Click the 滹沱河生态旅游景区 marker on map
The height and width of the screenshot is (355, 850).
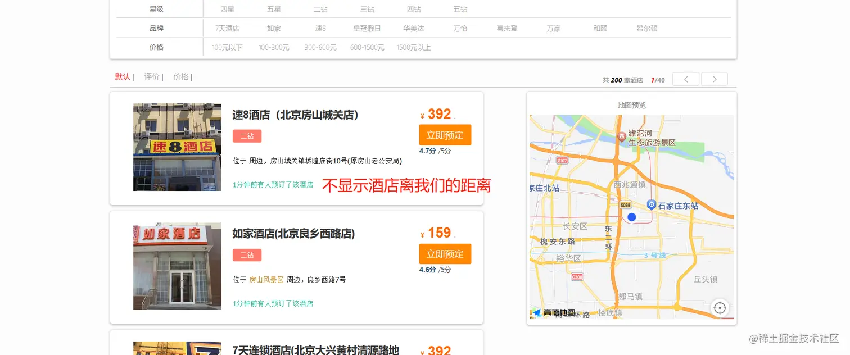point(622,136)
